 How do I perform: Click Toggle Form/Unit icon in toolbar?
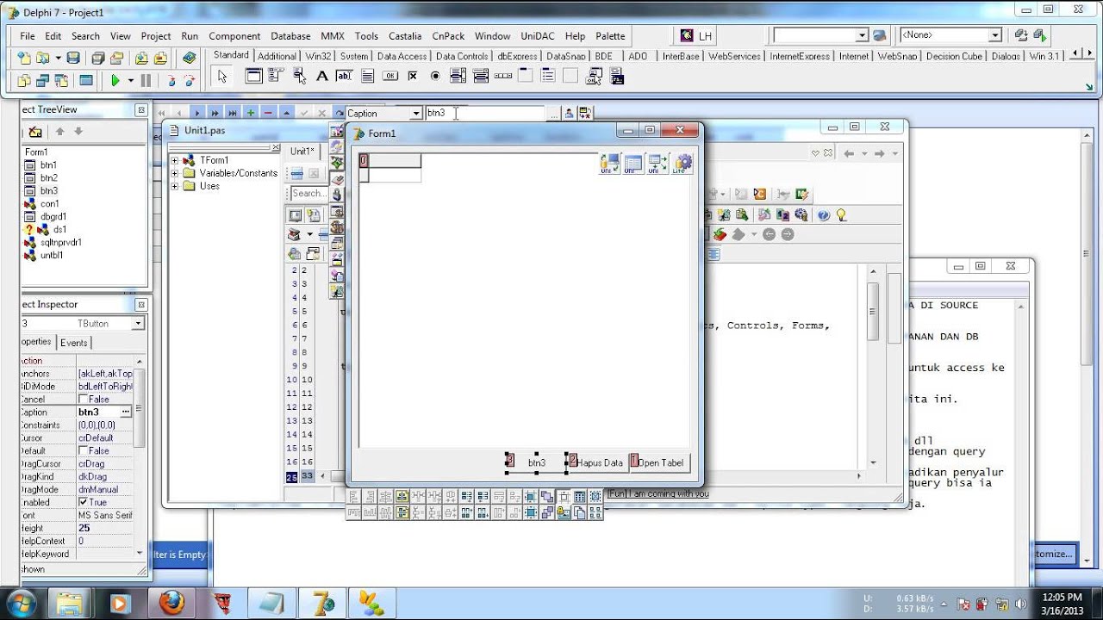[x=61, y=80]
